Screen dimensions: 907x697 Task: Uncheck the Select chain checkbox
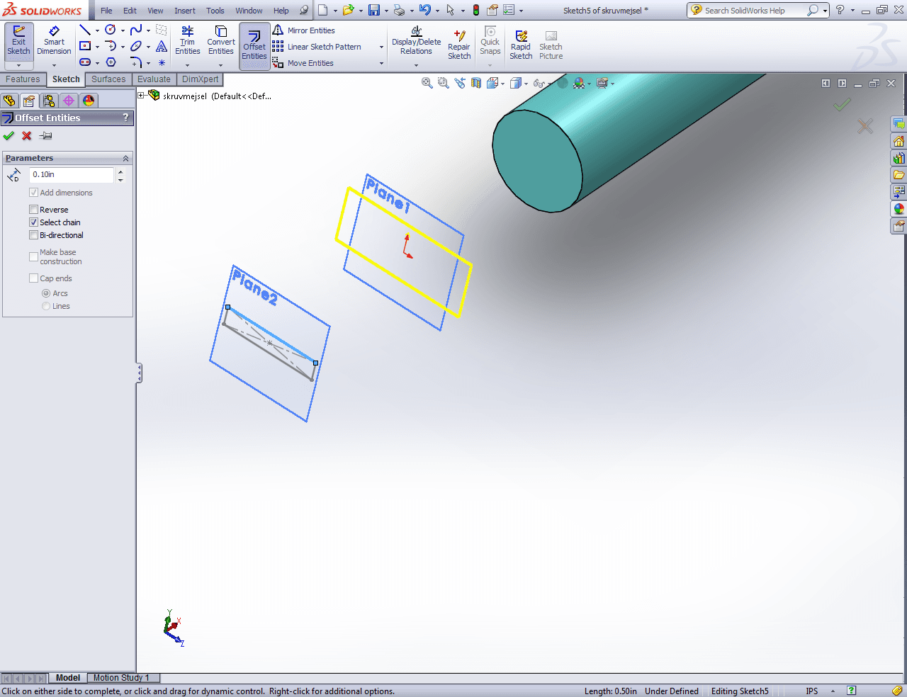(33, 222)
